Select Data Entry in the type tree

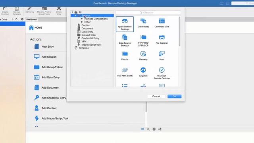pyautogui.click(x=87, y=32)
